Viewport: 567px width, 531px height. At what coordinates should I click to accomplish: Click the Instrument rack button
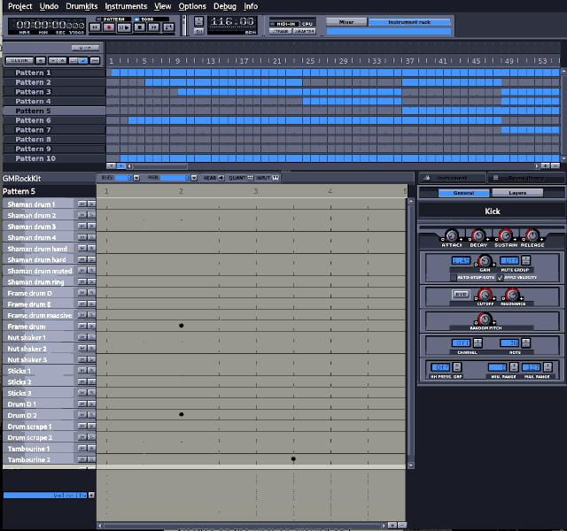[x=409, y=22]
